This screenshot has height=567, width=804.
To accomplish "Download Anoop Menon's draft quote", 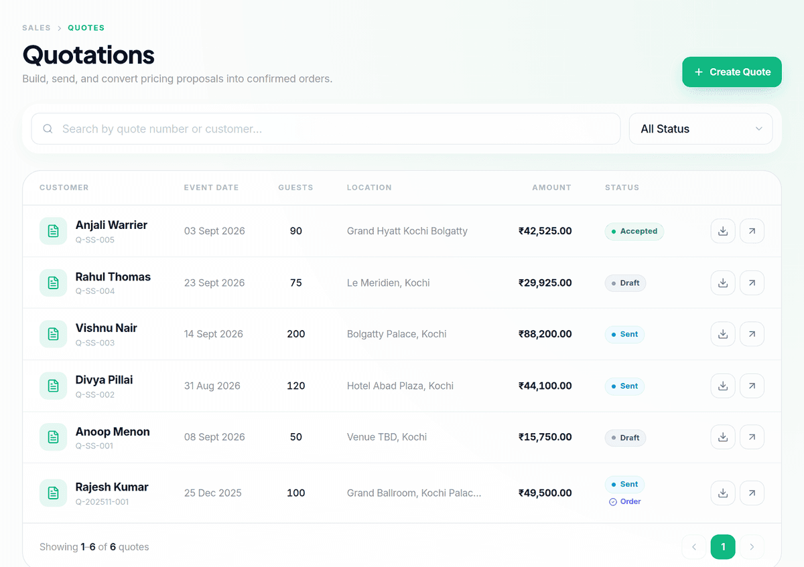I will coord(723,437).
